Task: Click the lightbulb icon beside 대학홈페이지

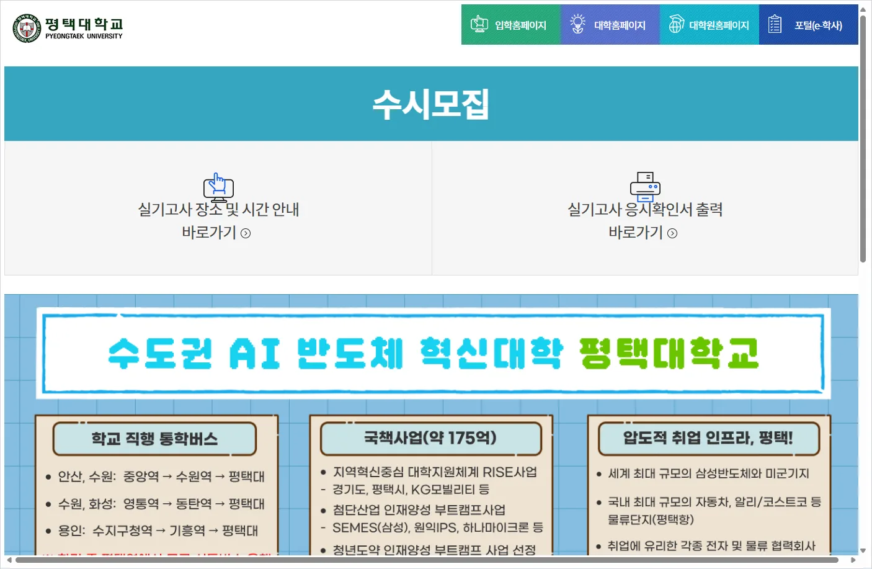Action: (x=577, y=24)
